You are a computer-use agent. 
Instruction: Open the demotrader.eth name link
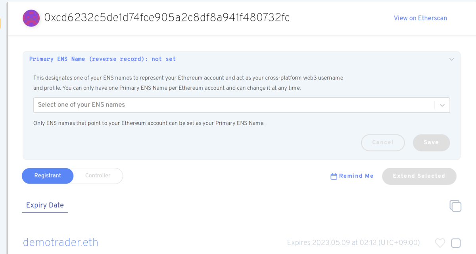[60, 242]
